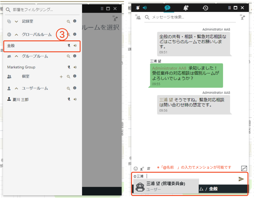Click the mention user icon above input
Screen dimensions: 254x198
(x=142, y=168)
